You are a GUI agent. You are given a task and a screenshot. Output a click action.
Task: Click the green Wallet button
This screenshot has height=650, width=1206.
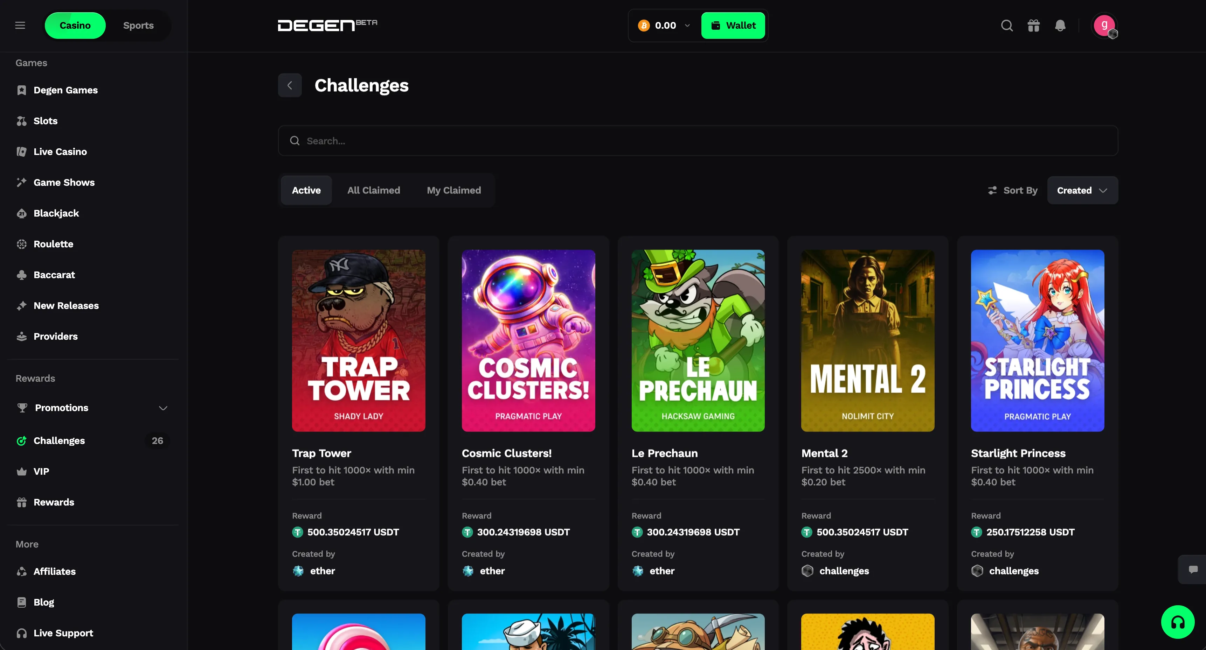[x=733, y=25]
